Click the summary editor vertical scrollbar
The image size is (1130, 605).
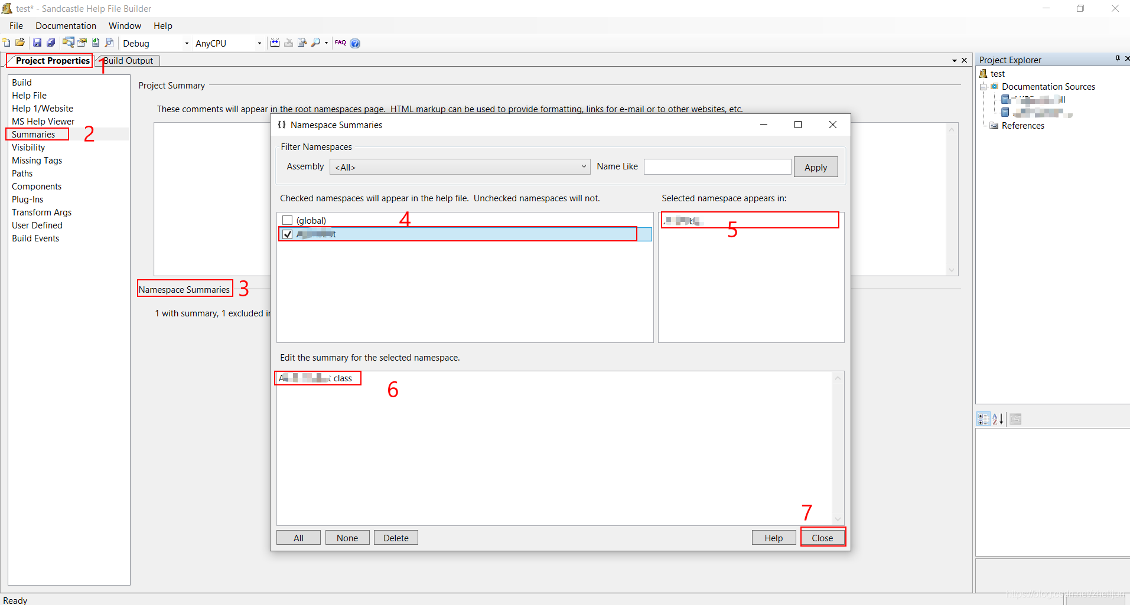tap(838, 448)
